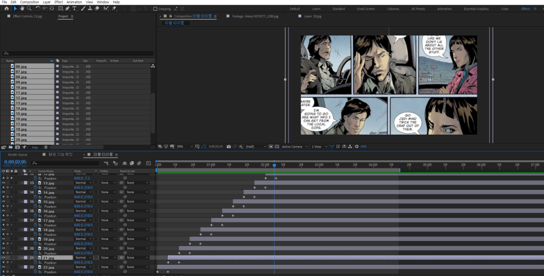
Task: Open the Graph Editor icon
Action: 149,163
